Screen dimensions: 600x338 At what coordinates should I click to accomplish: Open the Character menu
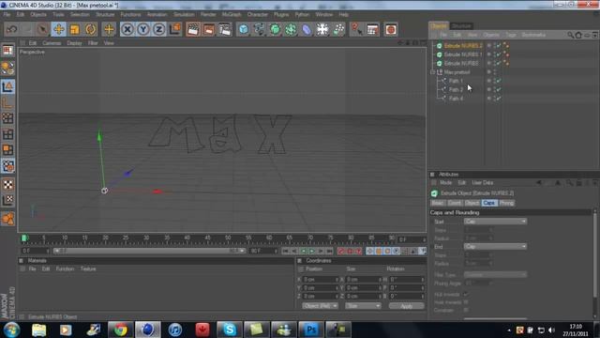[257, 15]
